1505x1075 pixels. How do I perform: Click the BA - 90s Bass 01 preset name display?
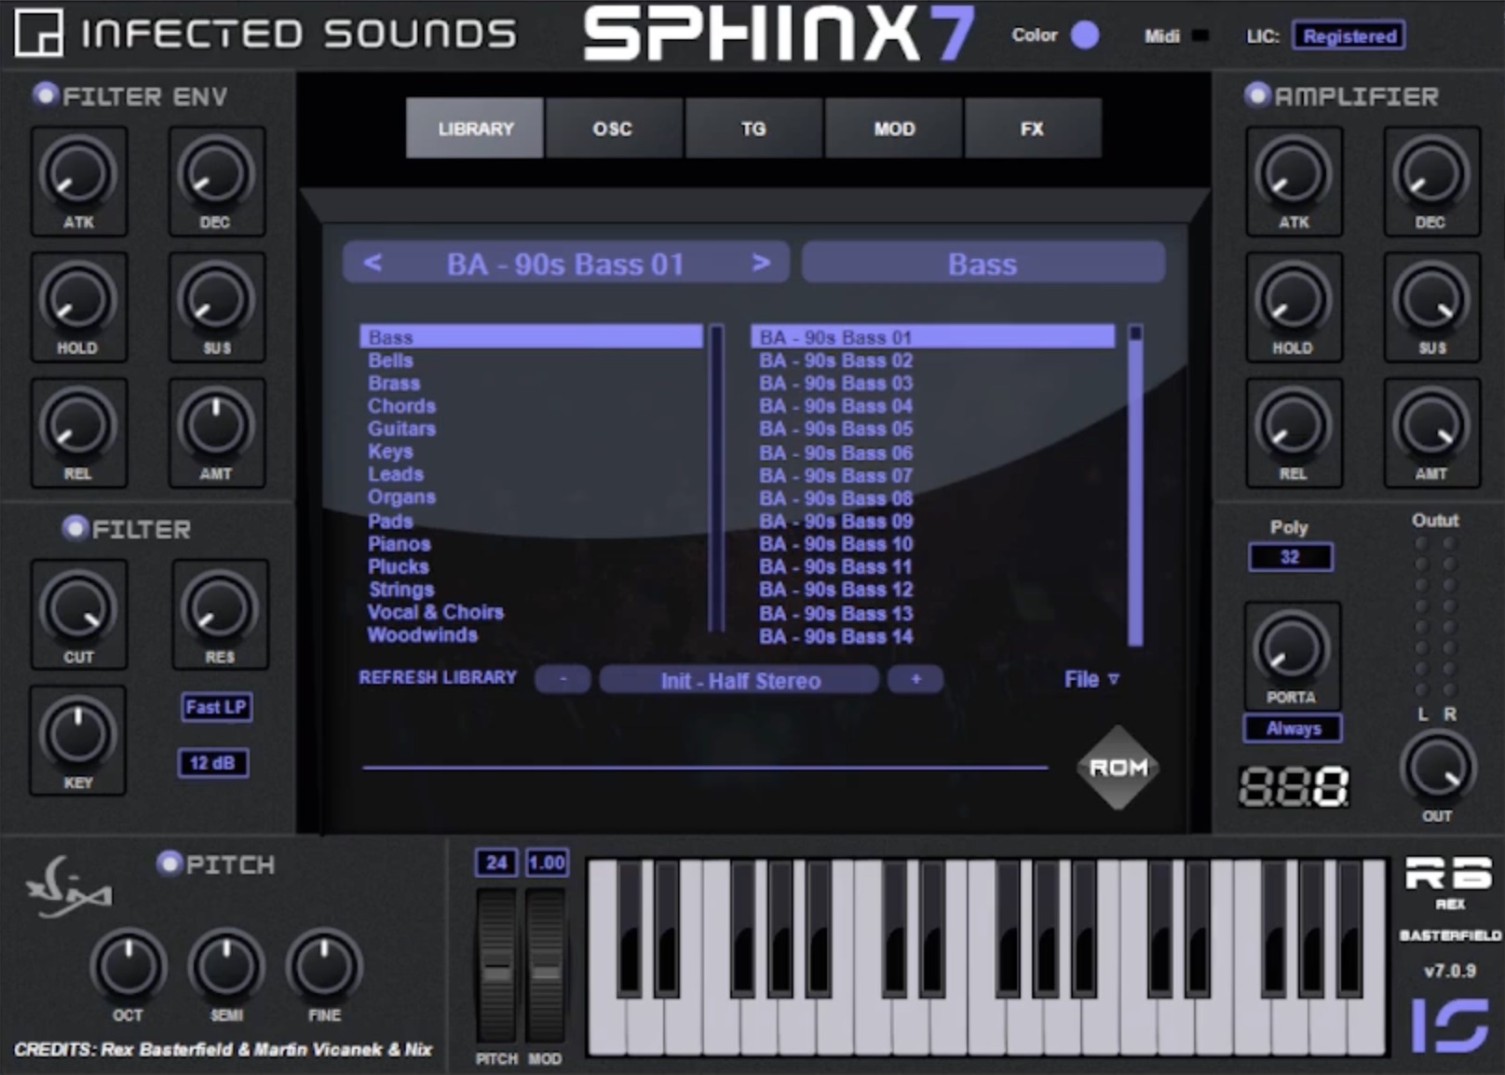click(565, 264)
